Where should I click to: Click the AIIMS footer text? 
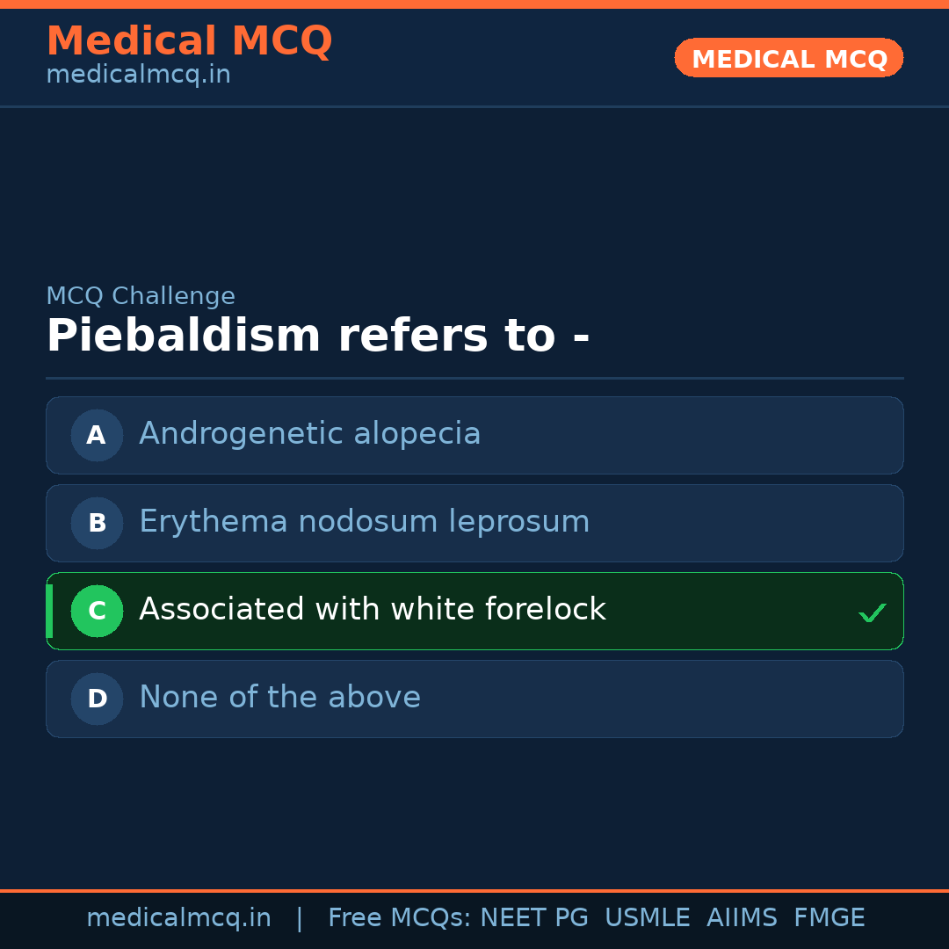(x=742, y=918)
